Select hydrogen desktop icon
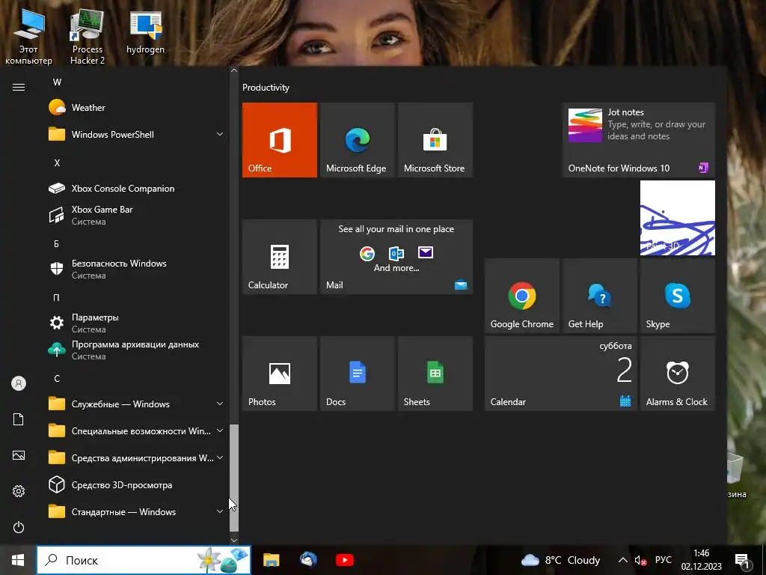The height and width of the screenshot is (575, 766). [x=146, y=32]
